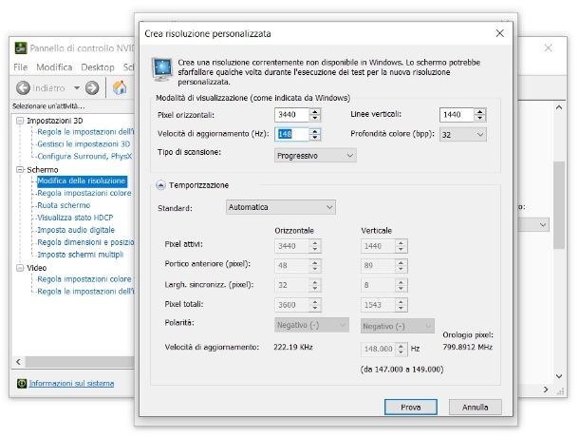Select Ruota schermo
579x437 pixels.
[x=64, y=205]
